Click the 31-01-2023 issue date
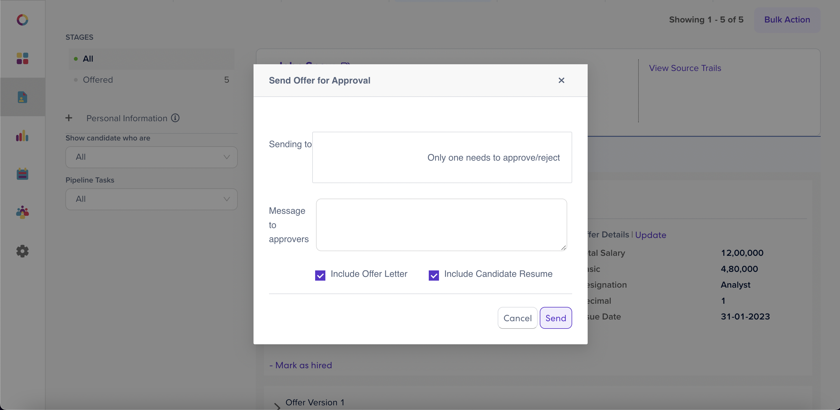 (x=745, y=317)
